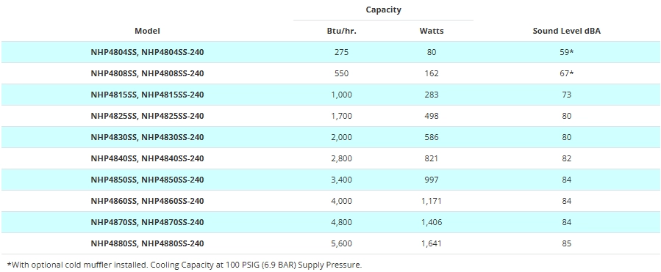661x272 pixels.
Task: Click the NHP4860SS, NHP4860SS-240 model name
Action: 147,201
